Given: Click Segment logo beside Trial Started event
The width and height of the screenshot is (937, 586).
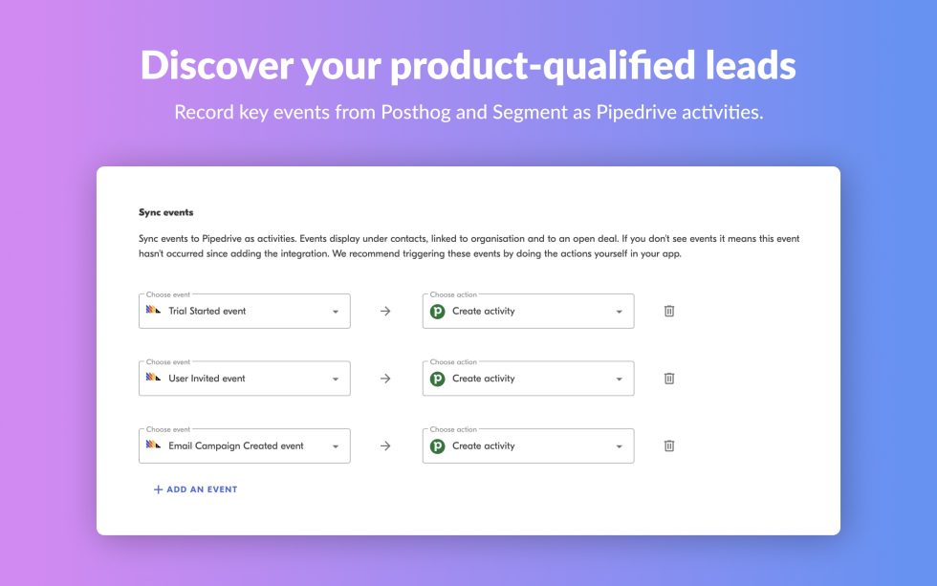Looking at the screenshot, I should coord(154,310).
